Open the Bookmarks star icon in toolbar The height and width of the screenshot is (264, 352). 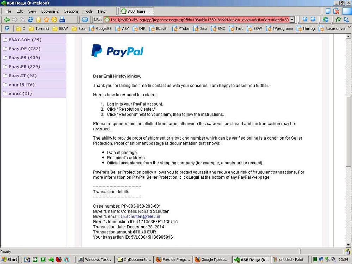click(46, 20)
